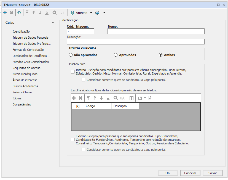Collapse the Guias panel chevron
The height and width of the screenshot is (180, 228).
click(x=53, y=23)
